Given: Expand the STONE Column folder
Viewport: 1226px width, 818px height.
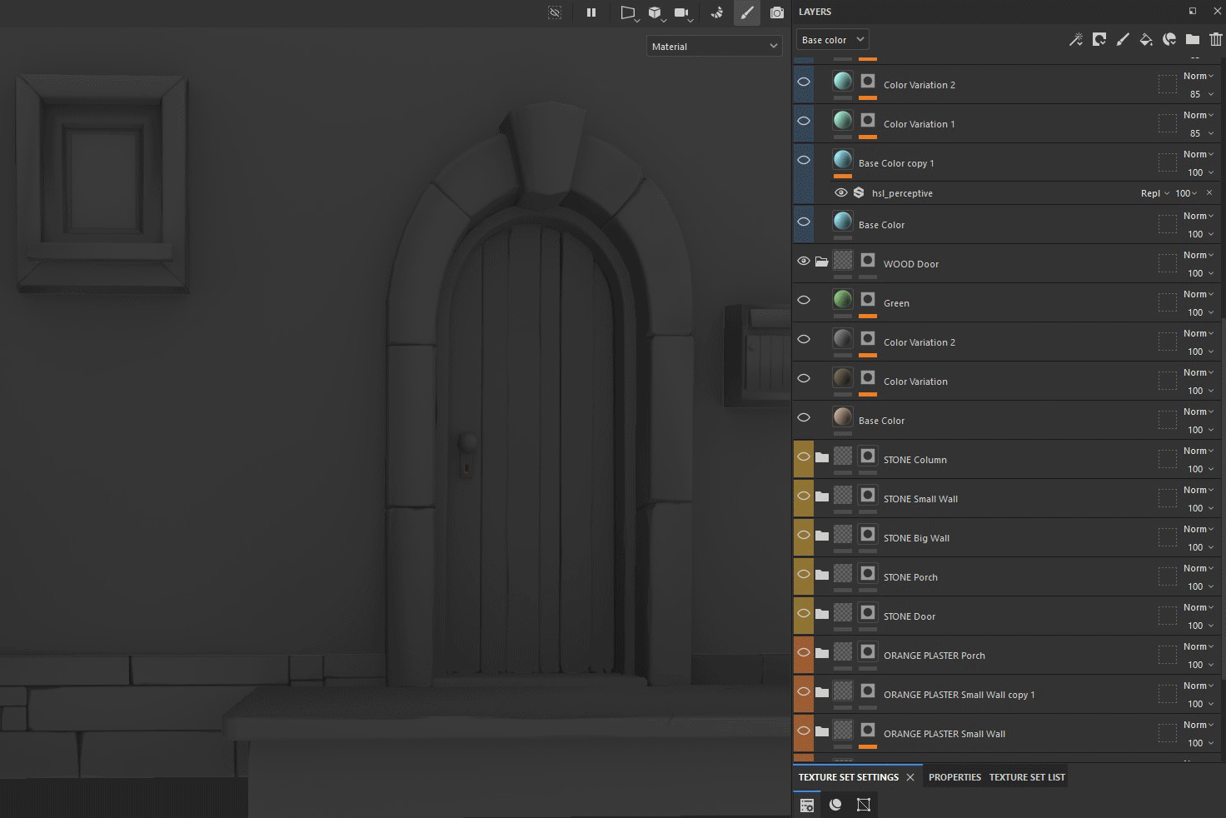Looking at the screenshot, I should (x=822, y=457).
